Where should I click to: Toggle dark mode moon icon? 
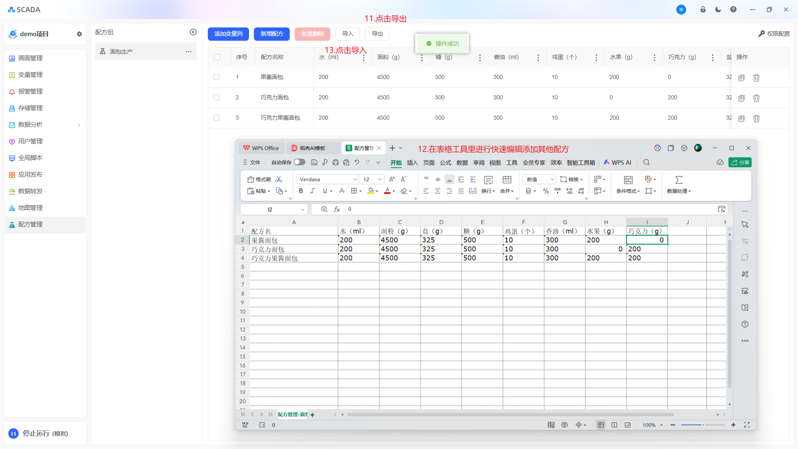pos(718,10)
